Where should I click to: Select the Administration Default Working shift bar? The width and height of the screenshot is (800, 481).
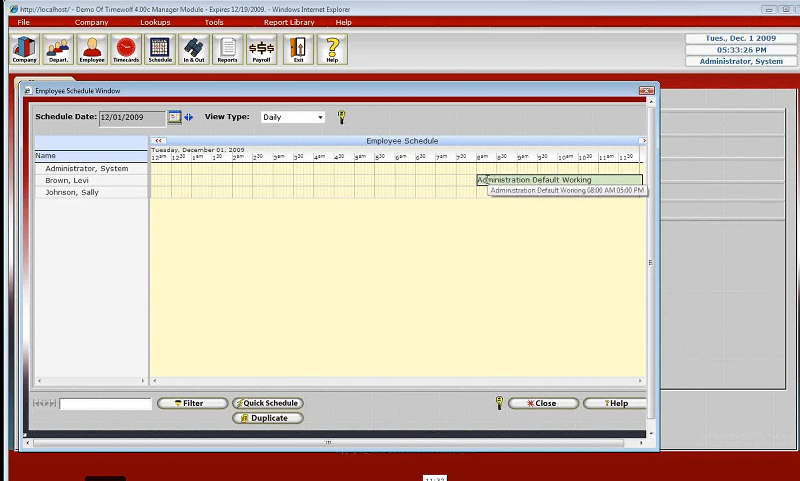[559, 180]
